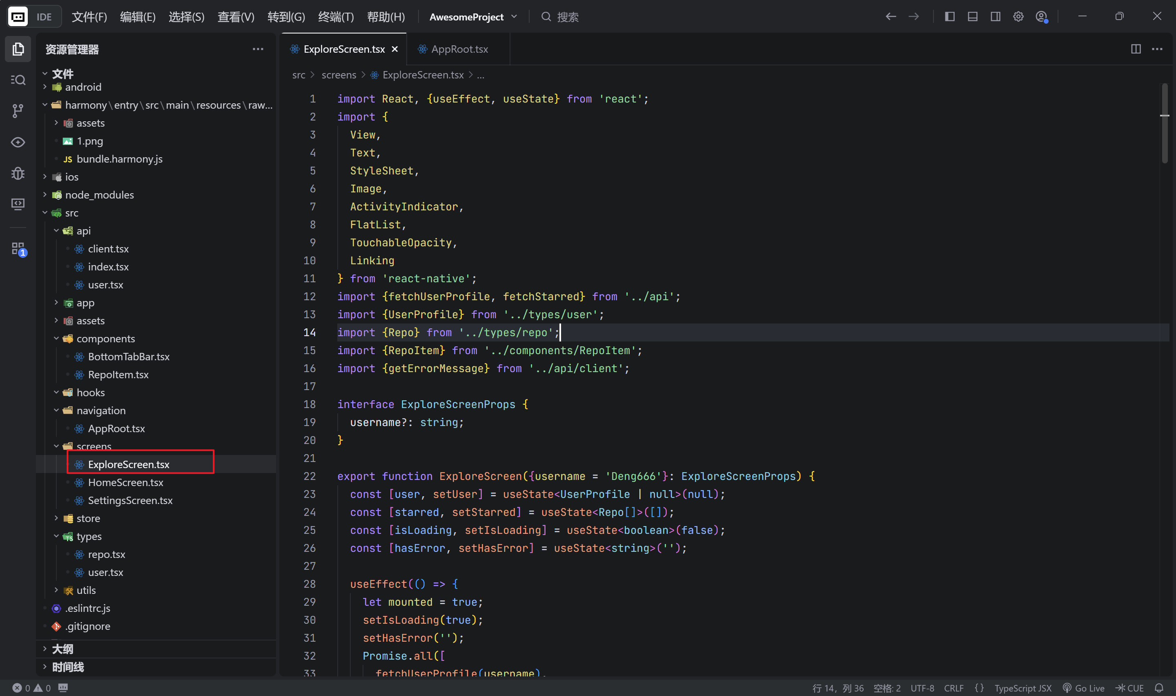
Task: Open the debug bug icon in sidebar
Action: coord(18,174)
